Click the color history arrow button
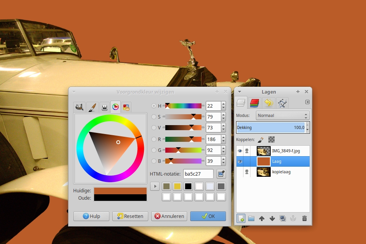 155,186
